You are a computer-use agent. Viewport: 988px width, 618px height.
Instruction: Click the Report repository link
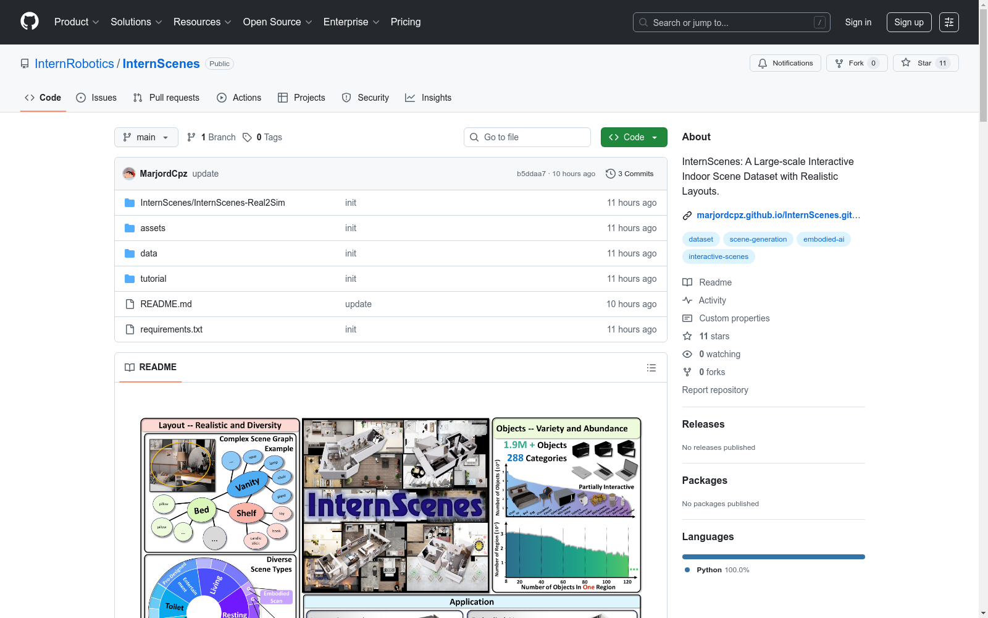coord(715,390)
